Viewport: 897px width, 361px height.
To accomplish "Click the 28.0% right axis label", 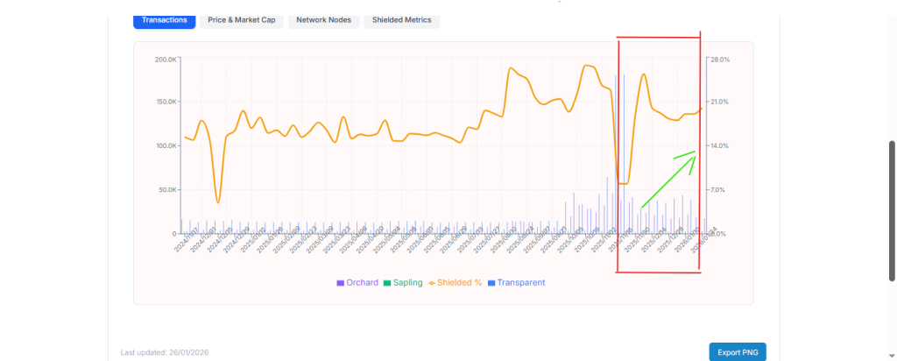I will 719,60.
